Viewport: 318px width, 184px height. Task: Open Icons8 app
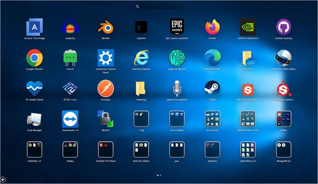click(70, 58)
